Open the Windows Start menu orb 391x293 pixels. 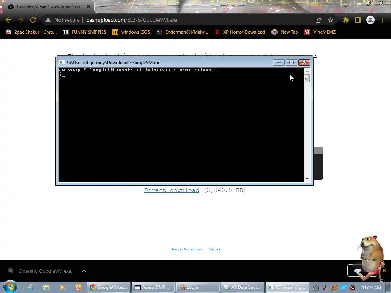[10, 287]
